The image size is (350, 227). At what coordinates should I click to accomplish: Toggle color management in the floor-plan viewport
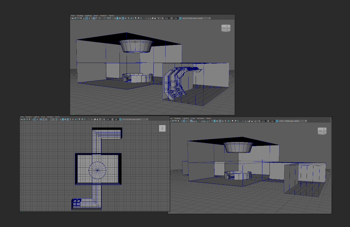pyautogui.click(x=120, y=119)
